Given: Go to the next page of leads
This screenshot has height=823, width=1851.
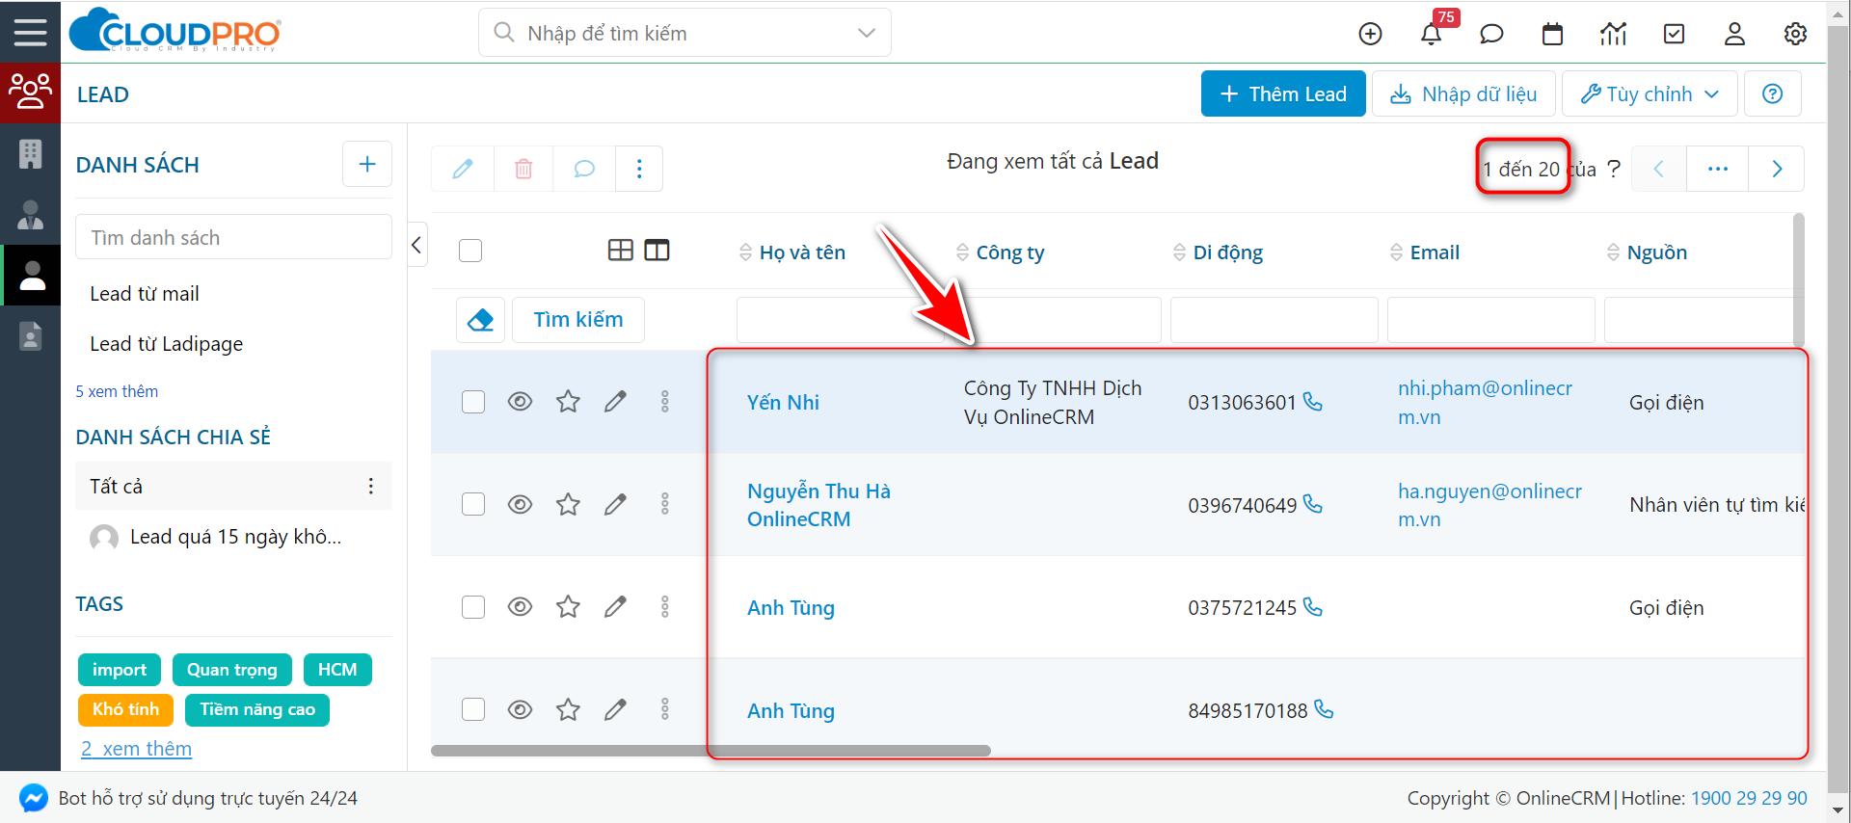Looking at the screenshot, I should [x=1776, y=169].
